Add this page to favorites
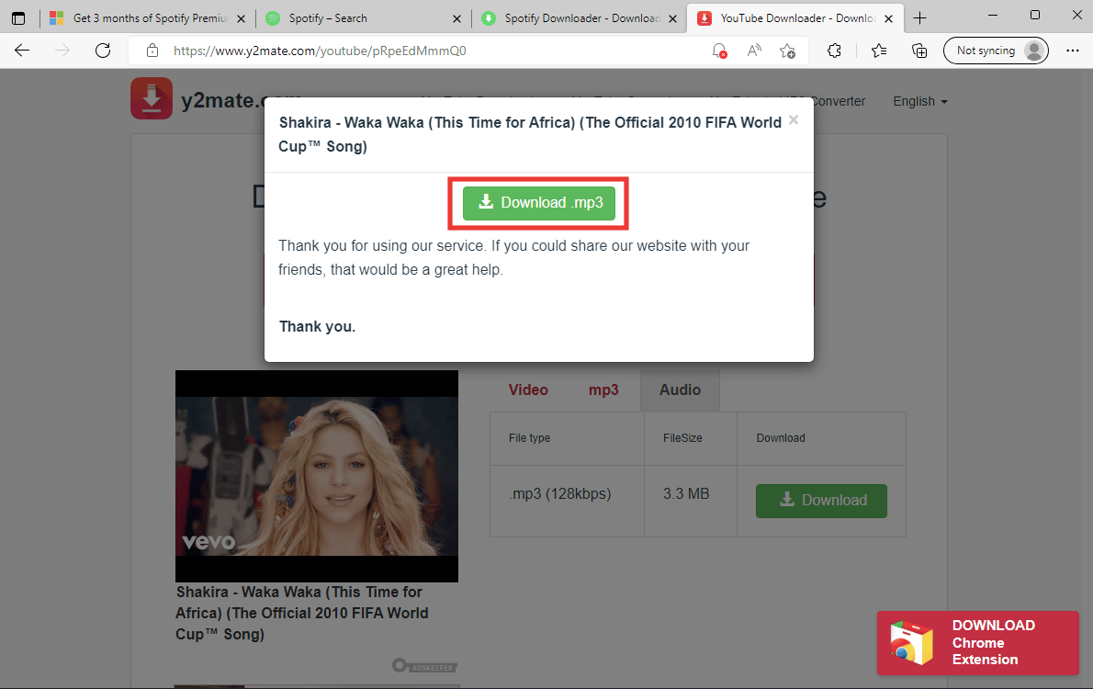This screenshot has height=689, width=1093. click(x=788, y=51)
